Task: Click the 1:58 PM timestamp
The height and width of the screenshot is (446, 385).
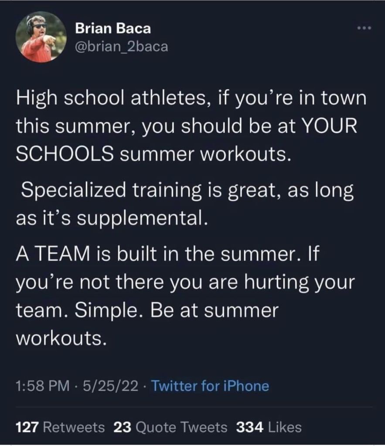Action: pyautogui.click(x=43, y=386)
